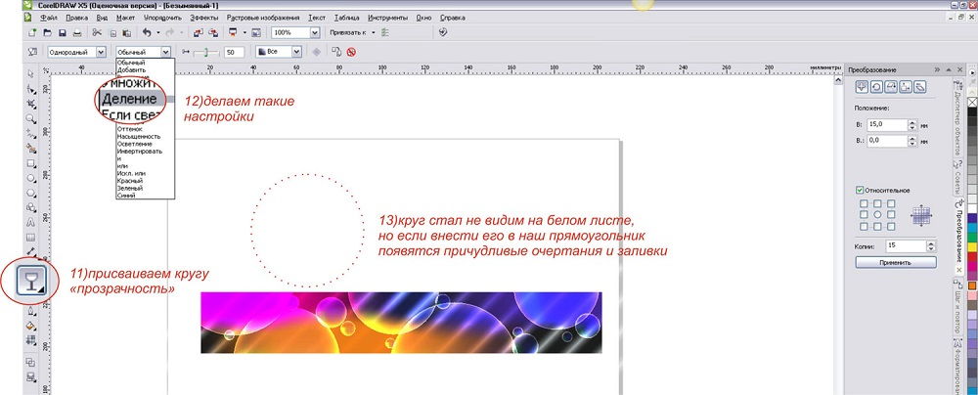Open the 100% zoom level dropdown
The height and width of the screenshot is (395, 978).
tap(315, 32)
